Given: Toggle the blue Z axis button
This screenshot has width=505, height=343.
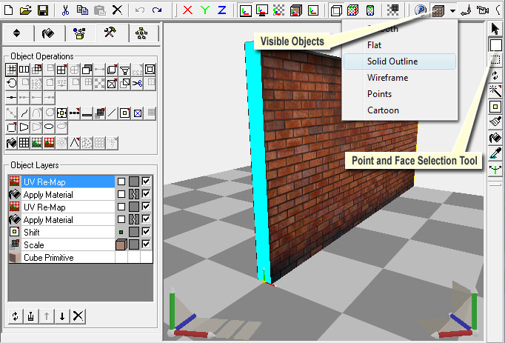Looking at the screenshot, I should click(x=224, y=10).
